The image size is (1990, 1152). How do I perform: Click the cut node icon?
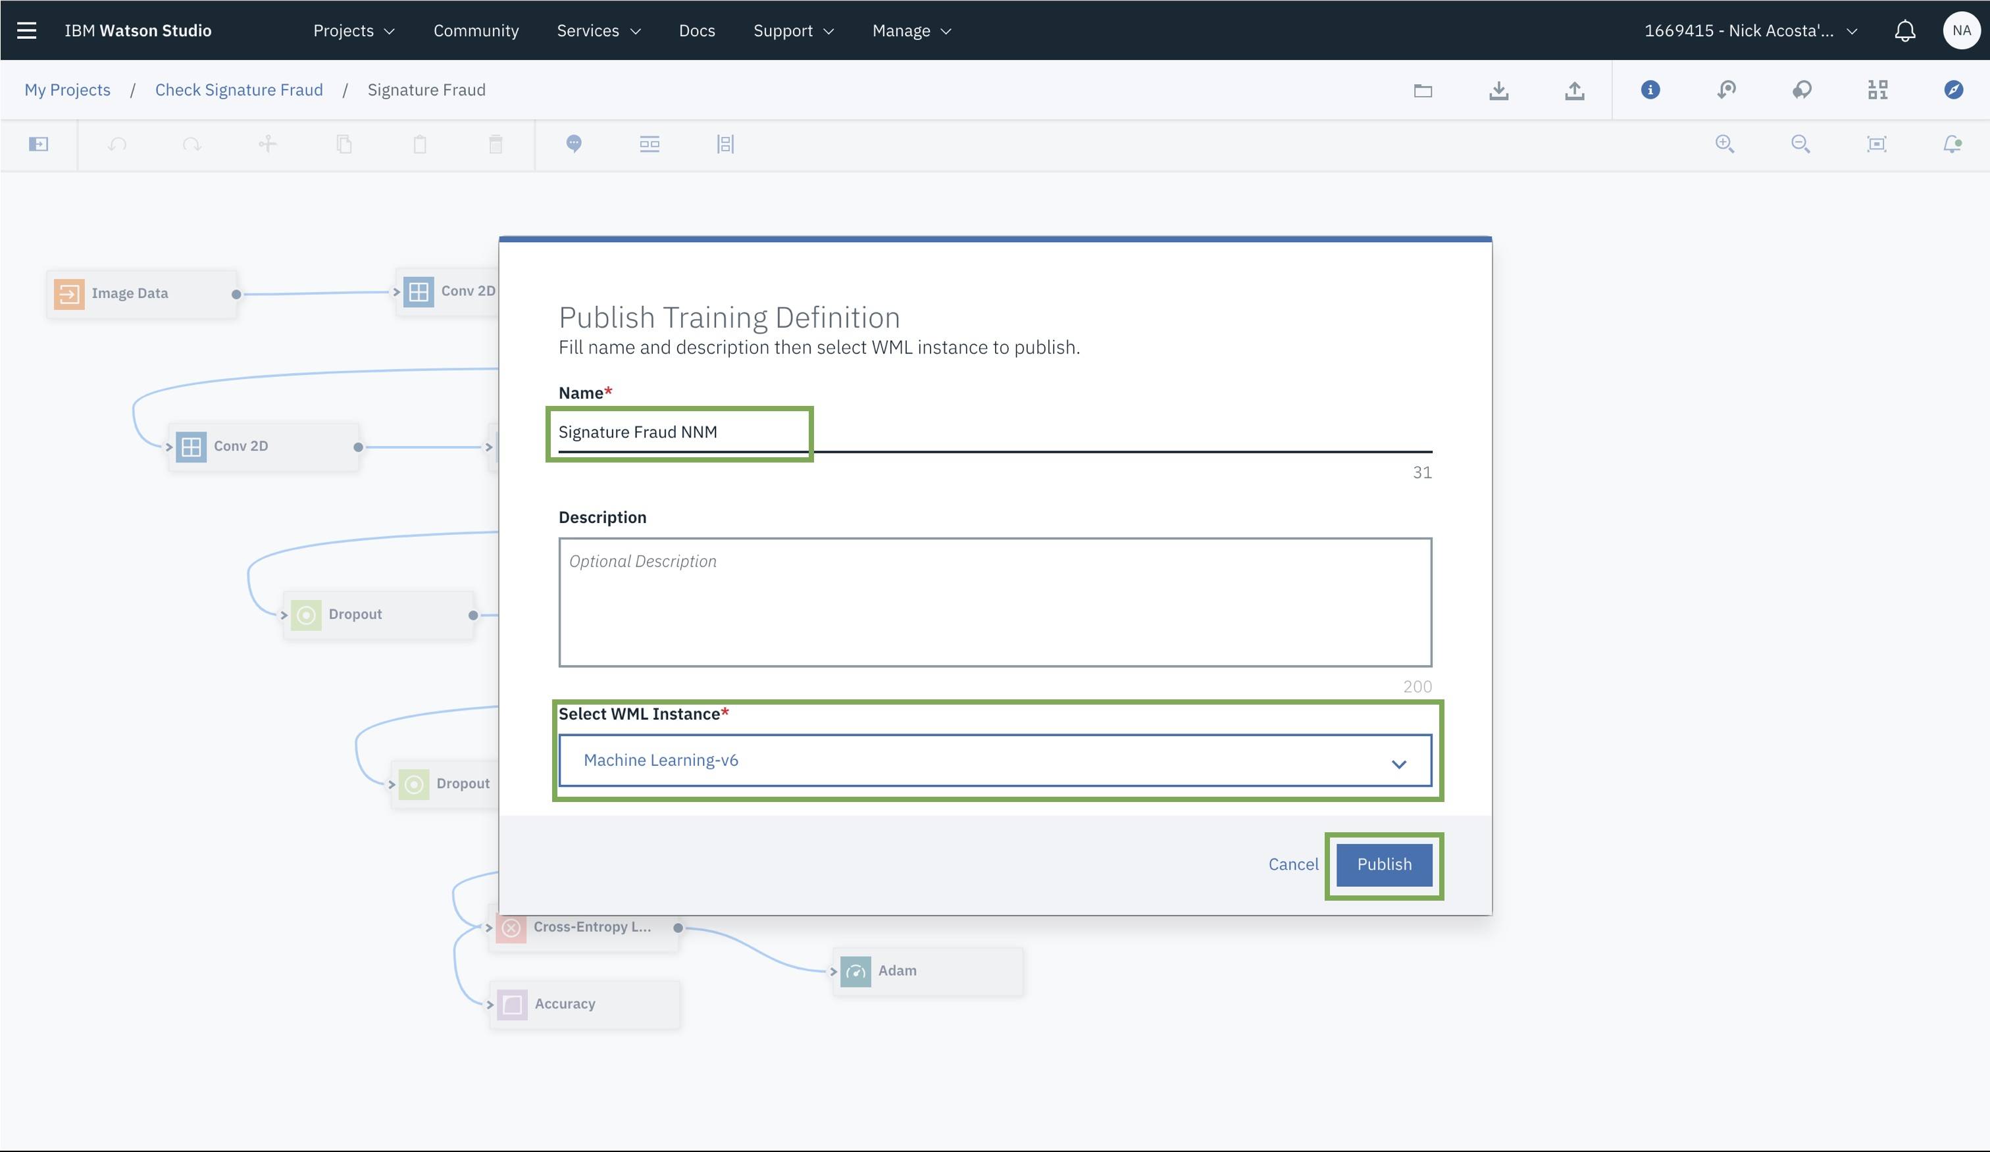point(268,143)
